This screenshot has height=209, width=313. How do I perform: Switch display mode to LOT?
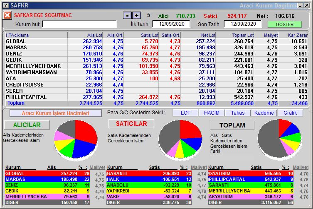(x=185, y=113)
